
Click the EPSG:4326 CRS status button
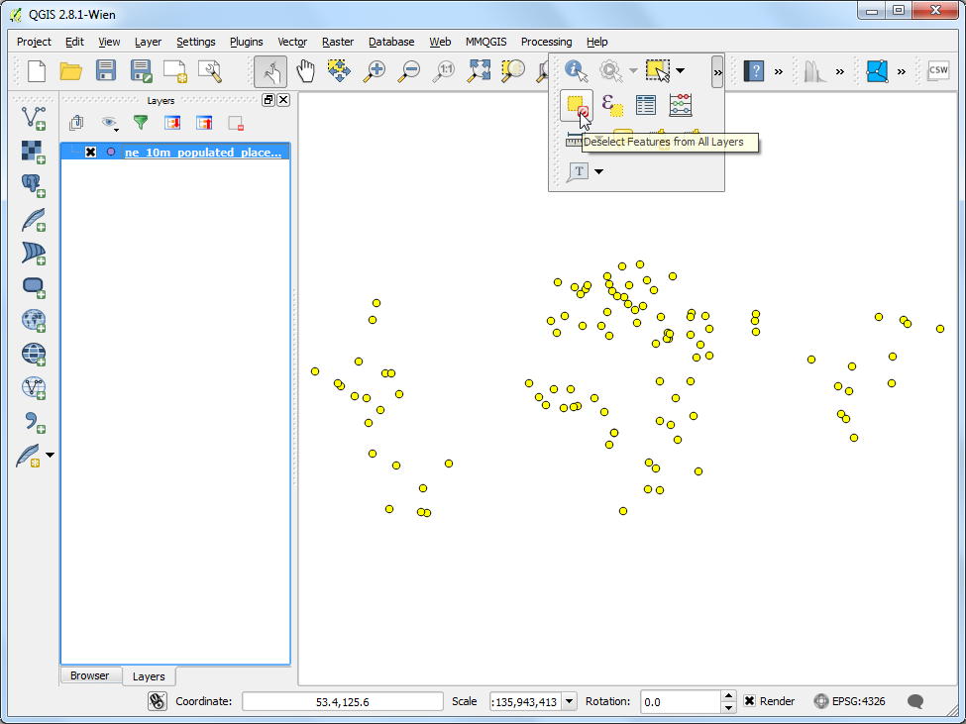tap(849, 701)
